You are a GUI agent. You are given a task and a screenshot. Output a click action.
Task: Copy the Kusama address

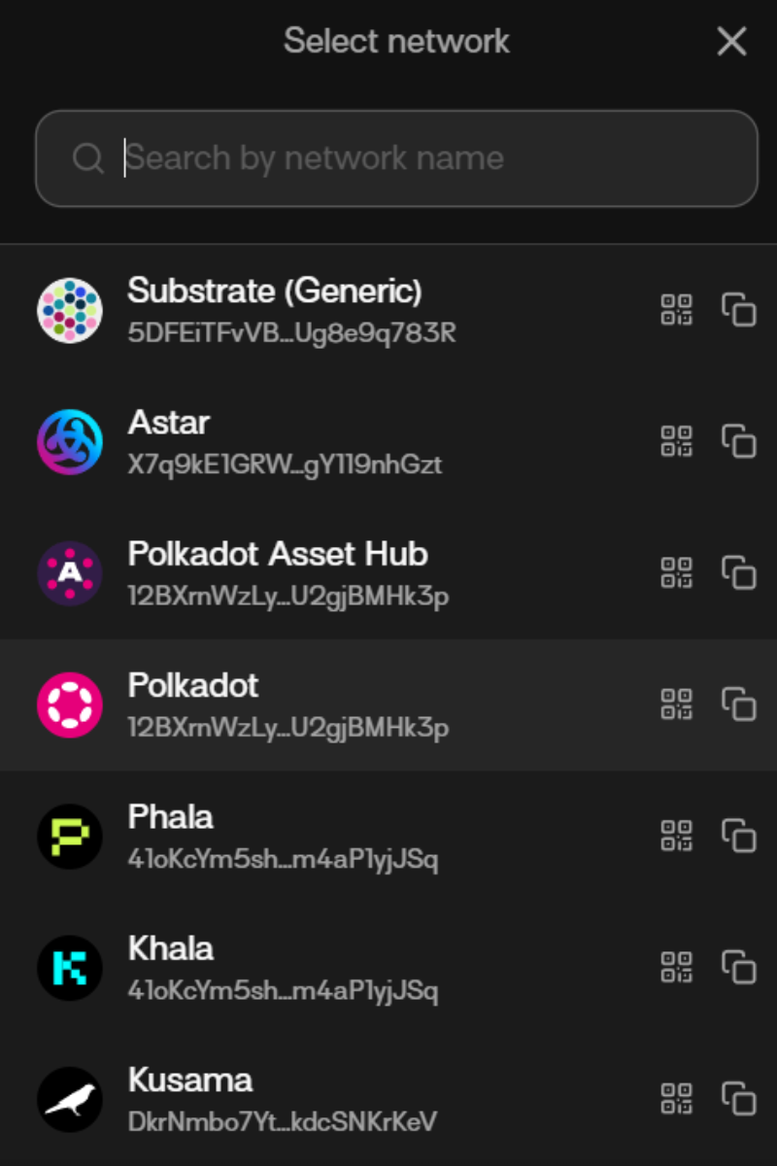pos(738,1098)
